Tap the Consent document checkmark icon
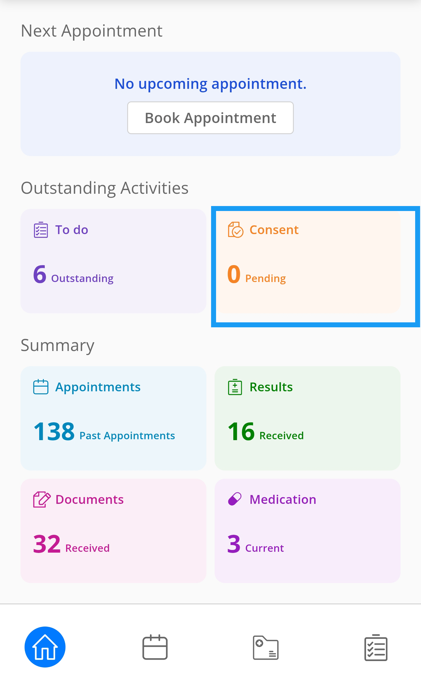 (235, 230)
